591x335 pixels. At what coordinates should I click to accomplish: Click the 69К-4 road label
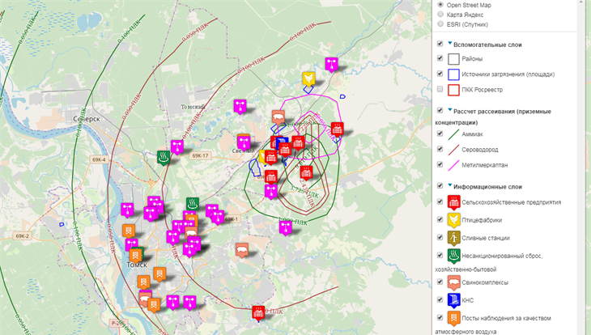point(99,159)
